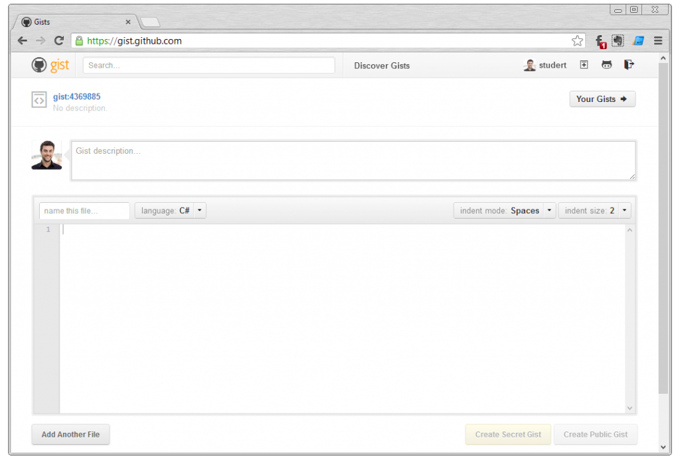This screenshot has height=458, width=680.
Task: Click the editor scroll up arrow
Action: (630, 230)
